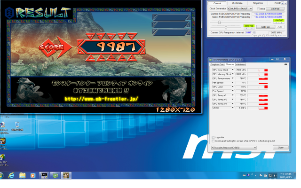Open GPU Core Clock sensor dropdown

pos(233,70)
